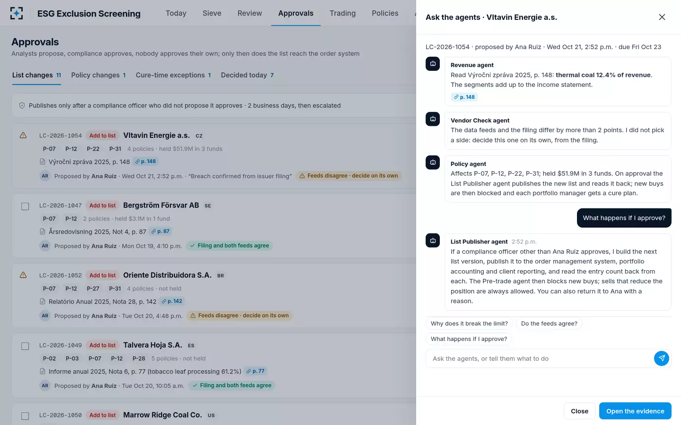Screen dimensions: 681x425
Task: Close the Ask the agents panel
Action: 662,17
